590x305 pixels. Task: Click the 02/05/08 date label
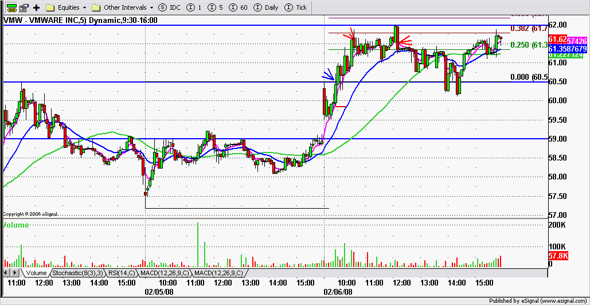tap(159, 291)
